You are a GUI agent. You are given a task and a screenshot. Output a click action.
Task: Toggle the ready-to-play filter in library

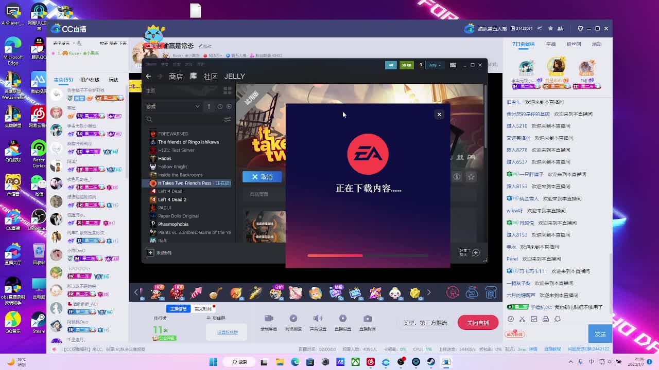pyautogui.click(x=229, y=106)
